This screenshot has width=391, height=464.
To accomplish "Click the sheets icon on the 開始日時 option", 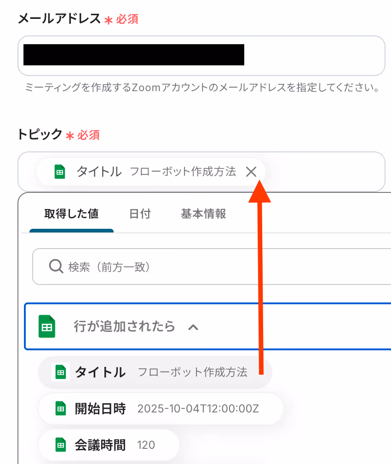I will point(61,408).
